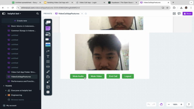Open the grid elements tool

tap(48, 61)
